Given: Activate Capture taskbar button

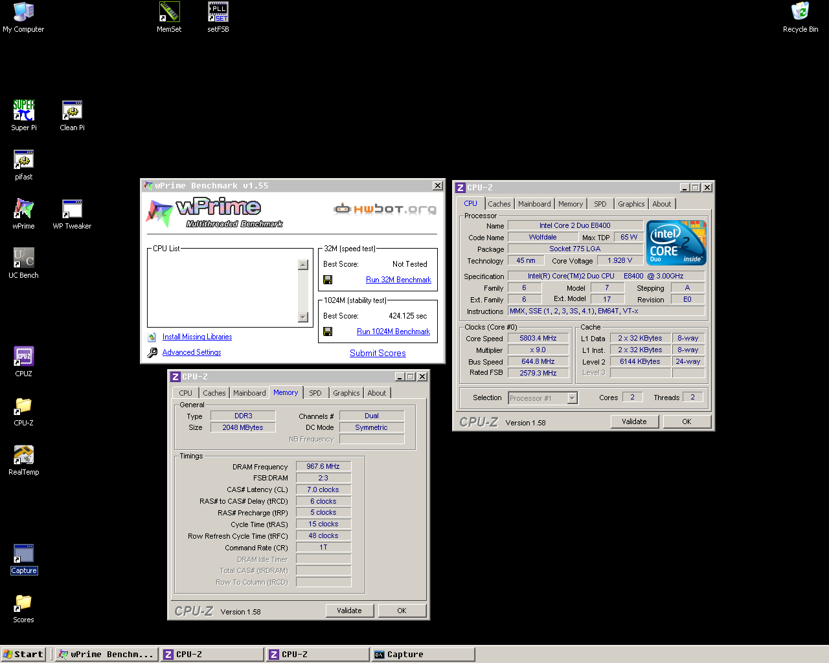Looking at the screenshot, I should click(x=423, y=655).
